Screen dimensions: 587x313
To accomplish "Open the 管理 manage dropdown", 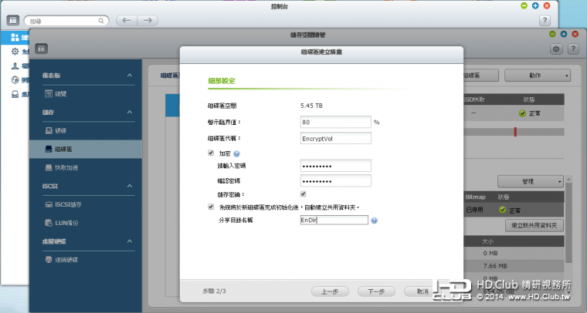I will 530,181.
